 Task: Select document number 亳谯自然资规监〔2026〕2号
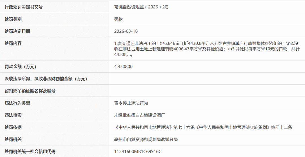click(x=141, y=7)
